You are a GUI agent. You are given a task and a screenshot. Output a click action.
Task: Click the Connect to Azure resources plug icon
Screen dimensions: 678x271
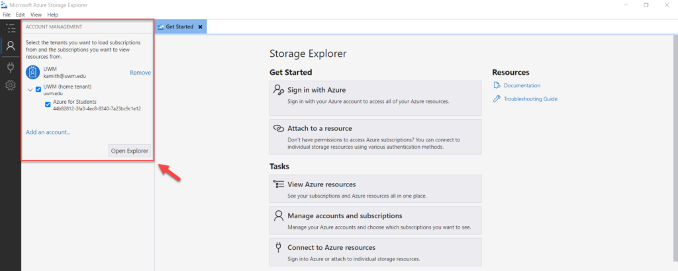click(279, 247)
